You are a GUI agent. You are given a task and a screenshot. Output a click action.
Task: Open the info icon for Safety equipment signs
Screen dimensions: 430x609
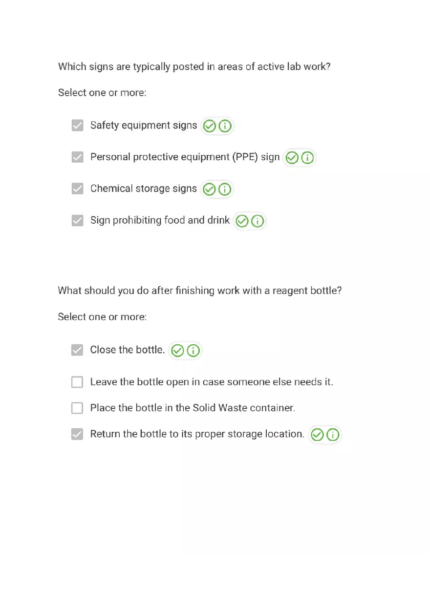[224, 126]
